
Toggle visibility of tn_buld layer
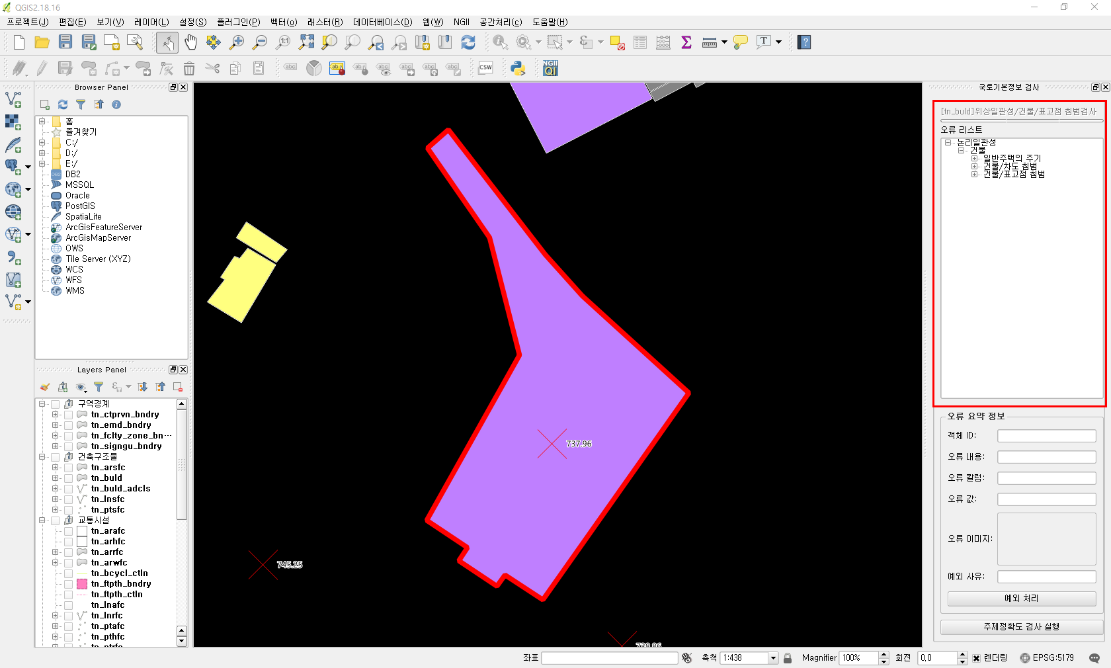[69, 478]
